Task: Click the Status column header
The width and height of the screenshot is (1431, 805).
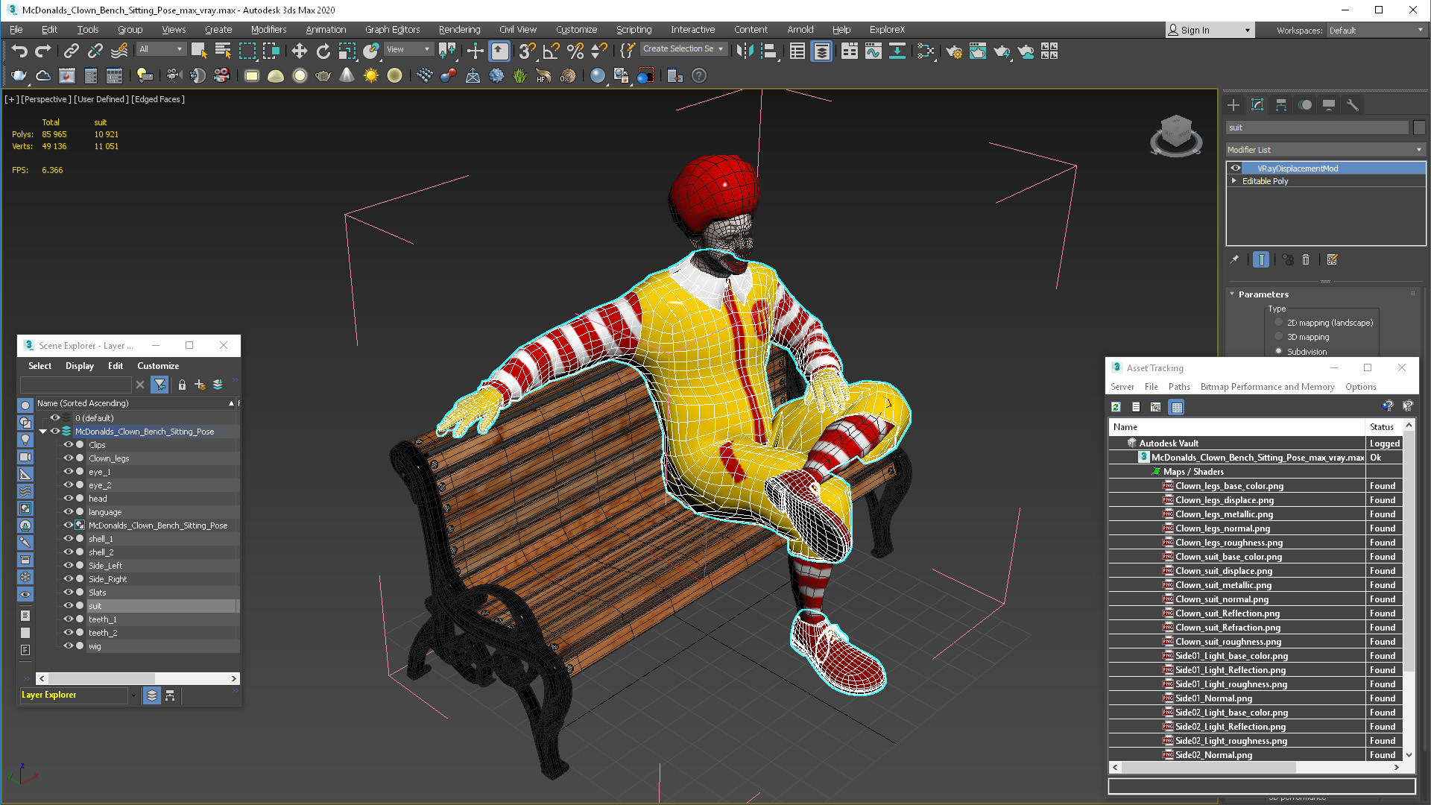Action: [x=1382, y=427]
